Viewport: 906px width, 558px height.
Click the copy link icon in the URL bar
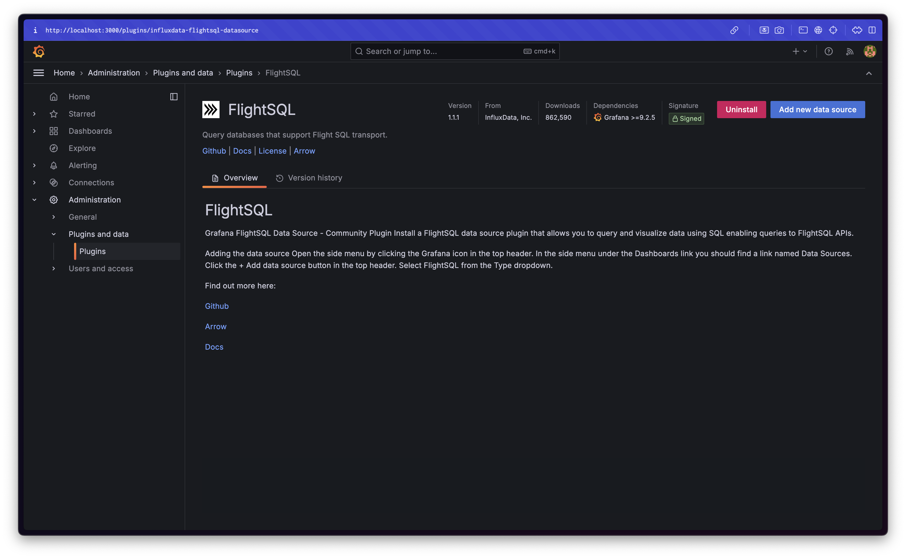734,30
